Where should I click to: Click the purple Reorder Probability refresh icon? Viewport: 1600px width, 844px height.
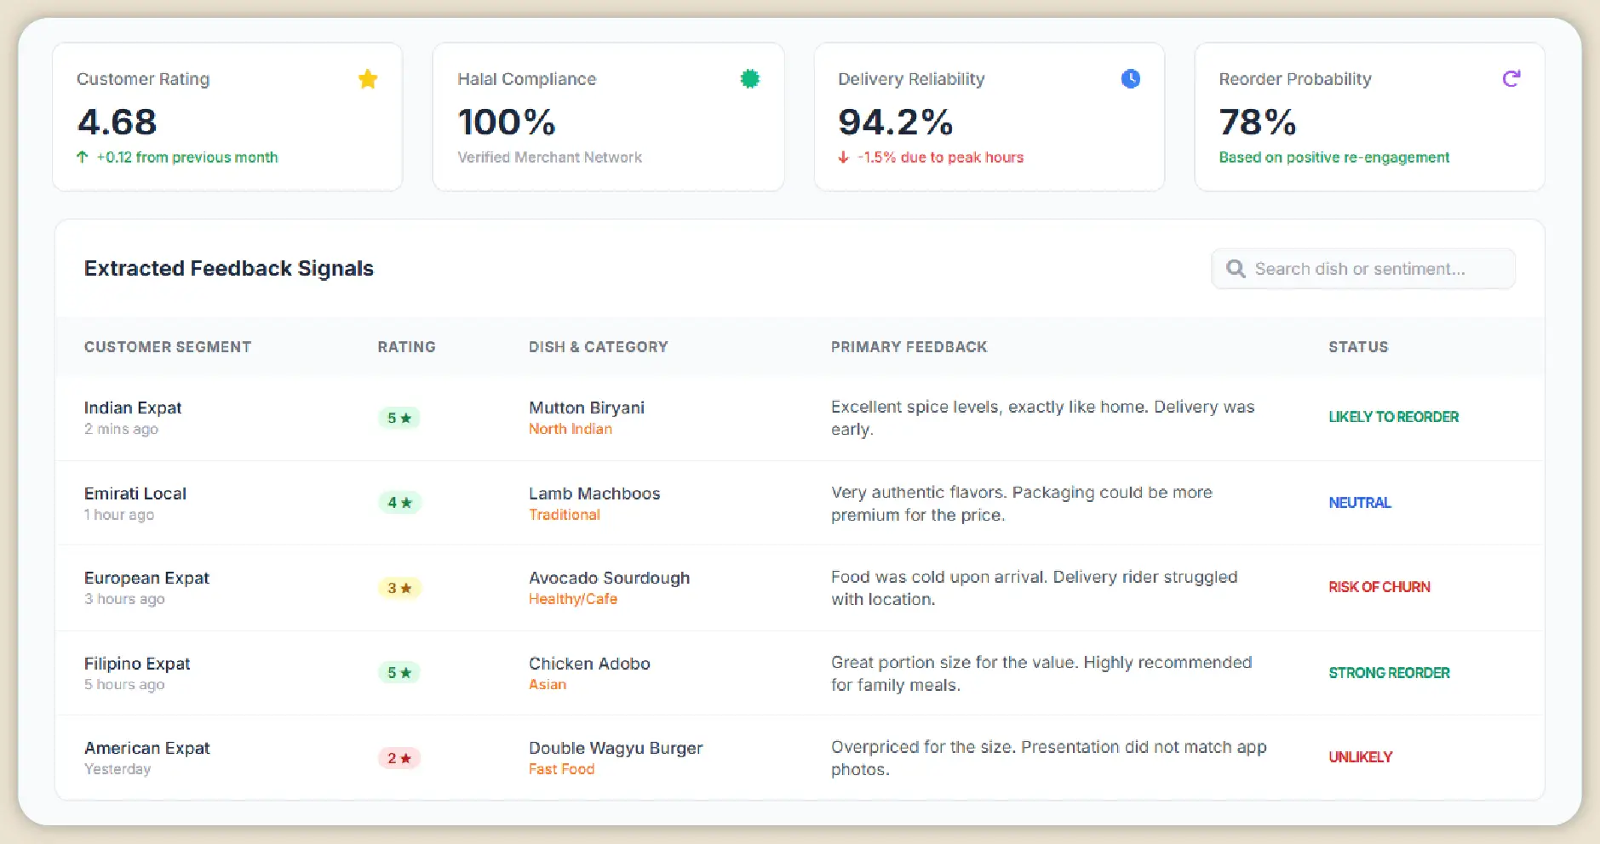click(x=1511, y=79)
